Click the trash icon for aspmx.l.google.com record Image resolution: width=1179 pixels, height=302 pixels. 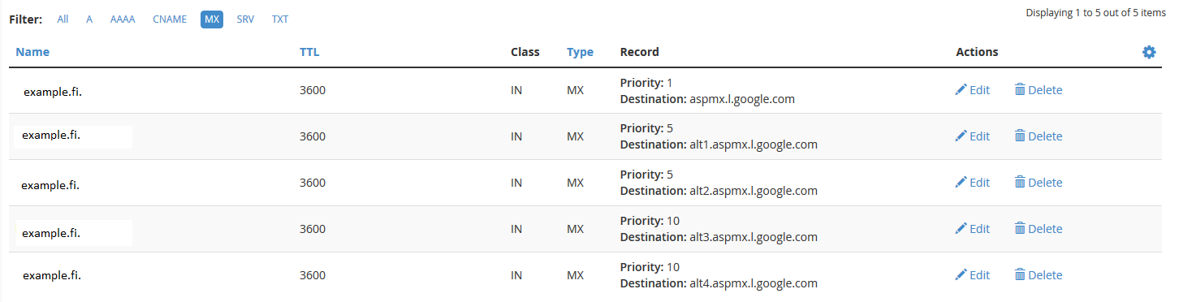[x=1020, y=90]
